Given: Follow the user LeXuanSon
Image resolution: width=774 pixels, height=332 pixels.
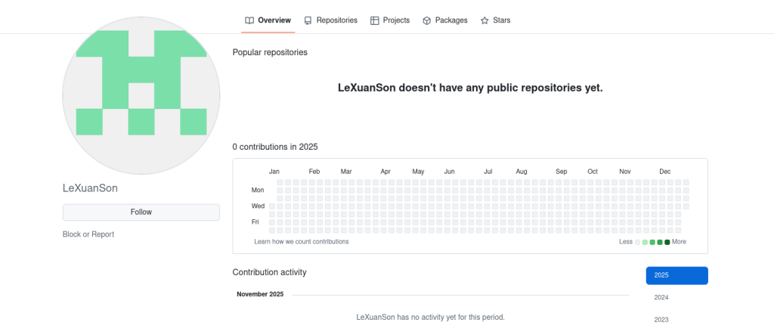Looking at the screenshot, I should (x=141, y=213).
